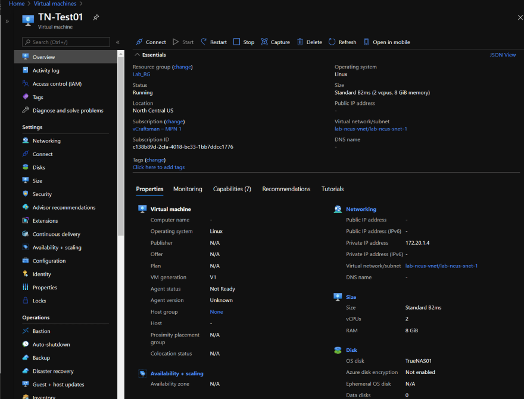
Task: Expand the portal menu chevron at far left
Action: (x=7, y=21)
